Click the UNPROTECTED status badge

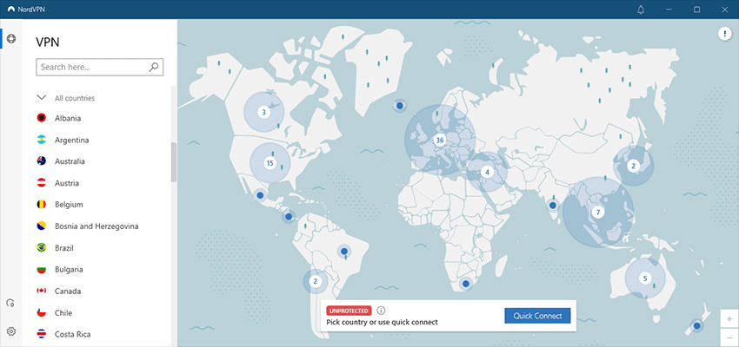[349, 310]
